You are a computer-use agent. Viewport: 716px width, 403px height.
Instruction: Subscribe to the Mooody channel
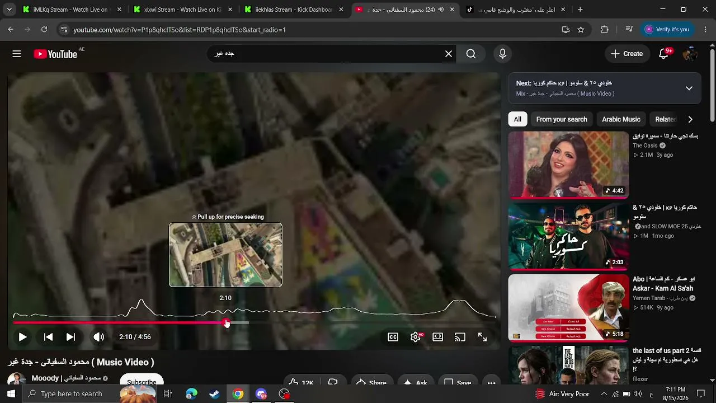142,379
